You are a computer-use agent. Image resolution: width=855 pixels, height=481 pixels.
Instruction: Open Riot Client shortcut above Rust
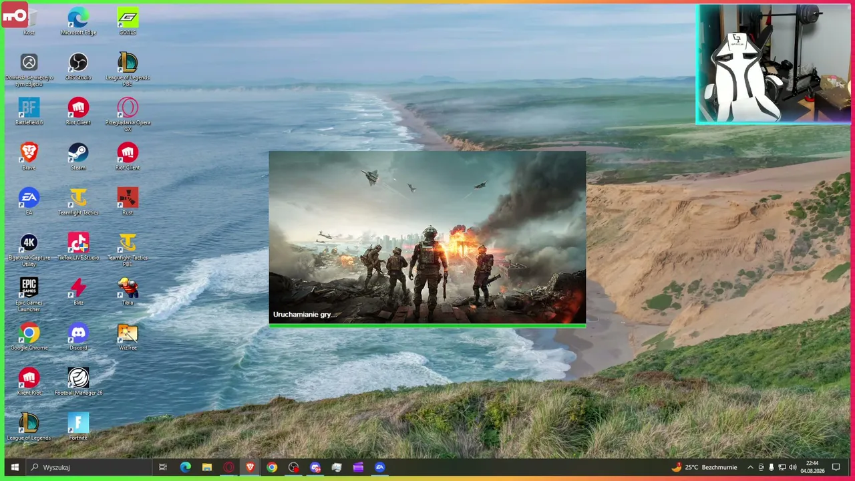click(x=128, y=156)
